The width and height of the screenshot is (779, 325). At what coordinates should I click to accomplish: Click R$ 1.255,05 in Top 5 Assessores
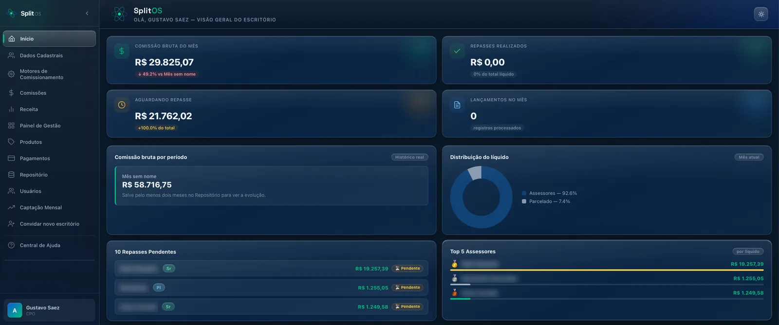point(748,279)
